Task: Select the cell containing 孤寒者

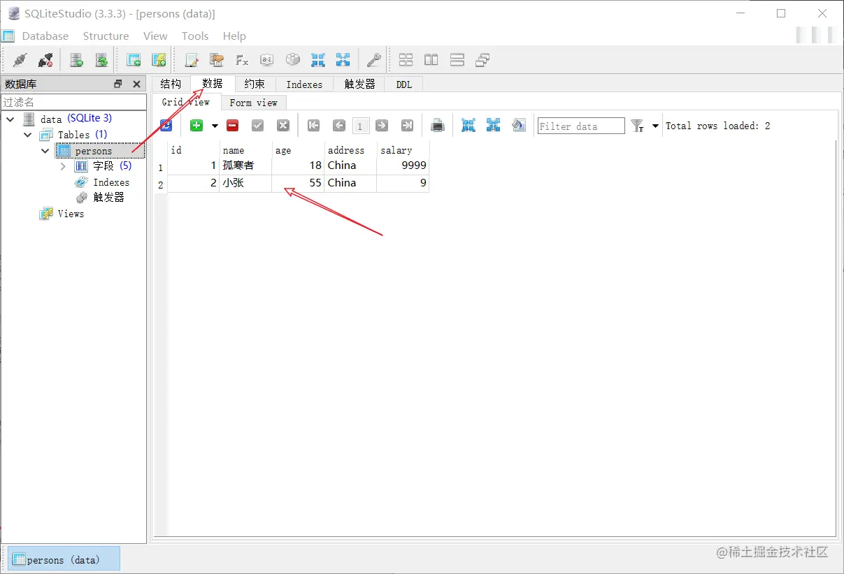Action: pyautogui.click(x=245, y=166)
